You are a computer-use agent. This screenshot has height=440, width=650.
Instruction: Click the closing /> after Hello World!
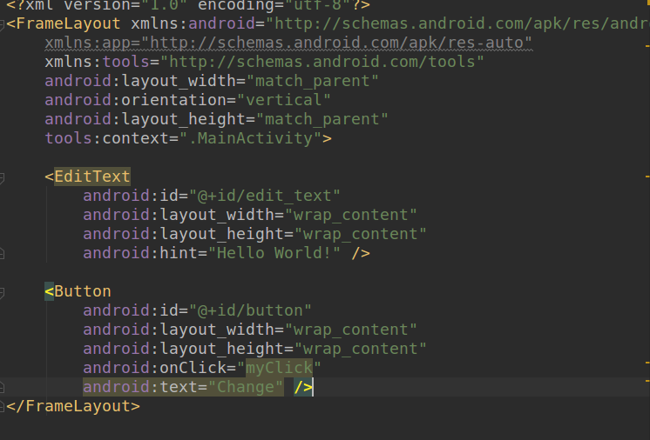coord(361,253)
